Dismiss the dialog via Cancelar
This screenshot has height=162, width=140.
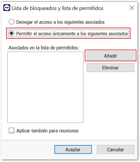115,150
